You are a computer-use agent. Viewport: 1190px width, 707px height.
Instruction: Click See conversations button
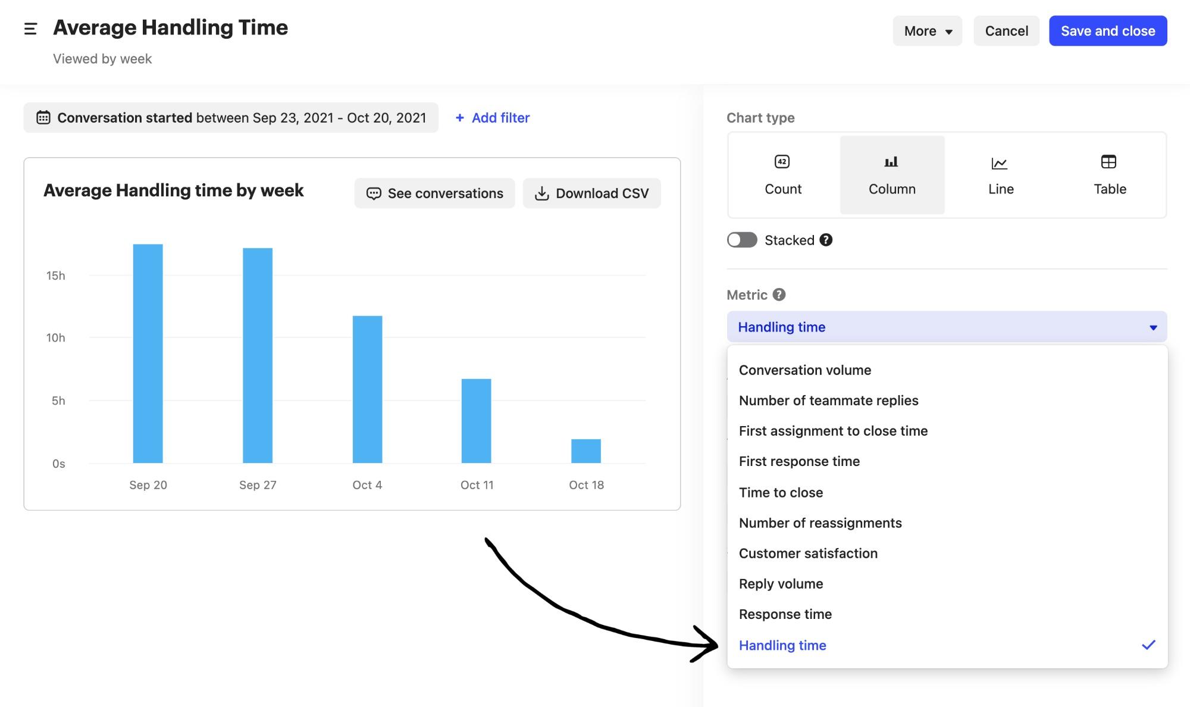point(434,193)
